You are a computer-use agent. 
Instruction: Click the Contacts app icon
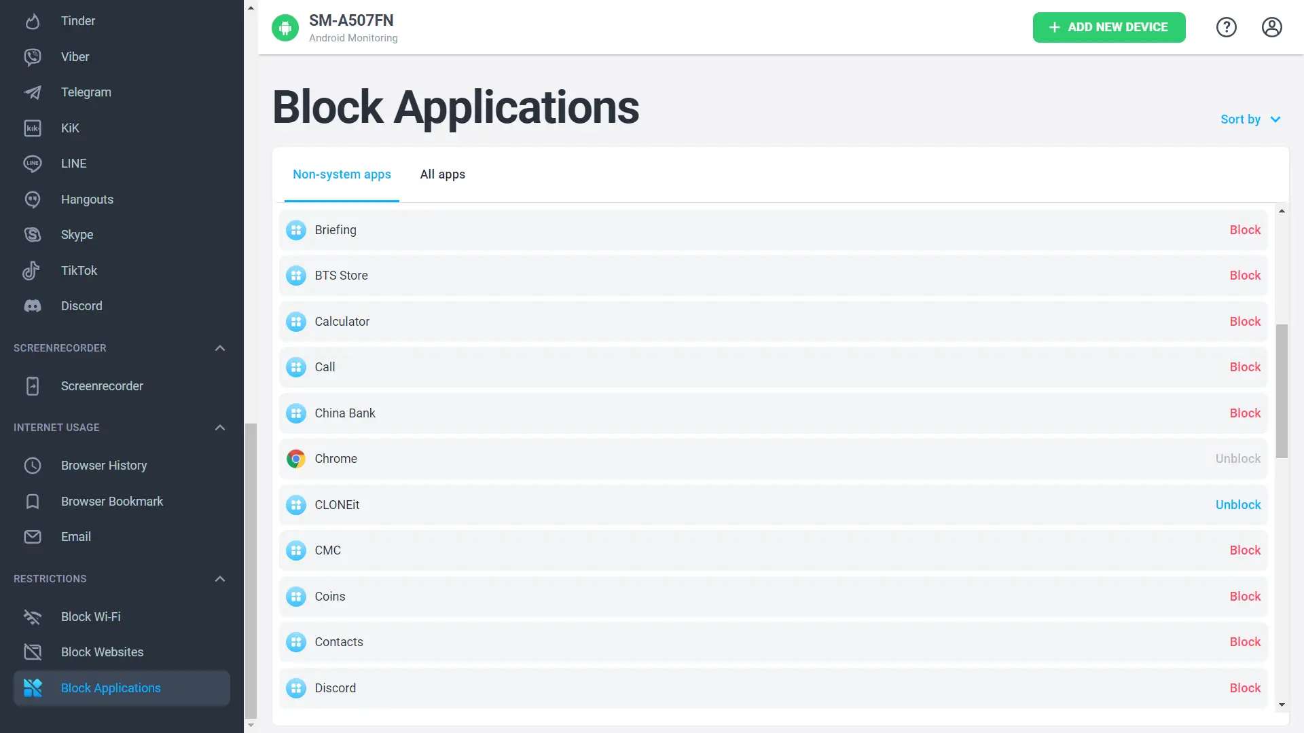click(x=296, y=642)
